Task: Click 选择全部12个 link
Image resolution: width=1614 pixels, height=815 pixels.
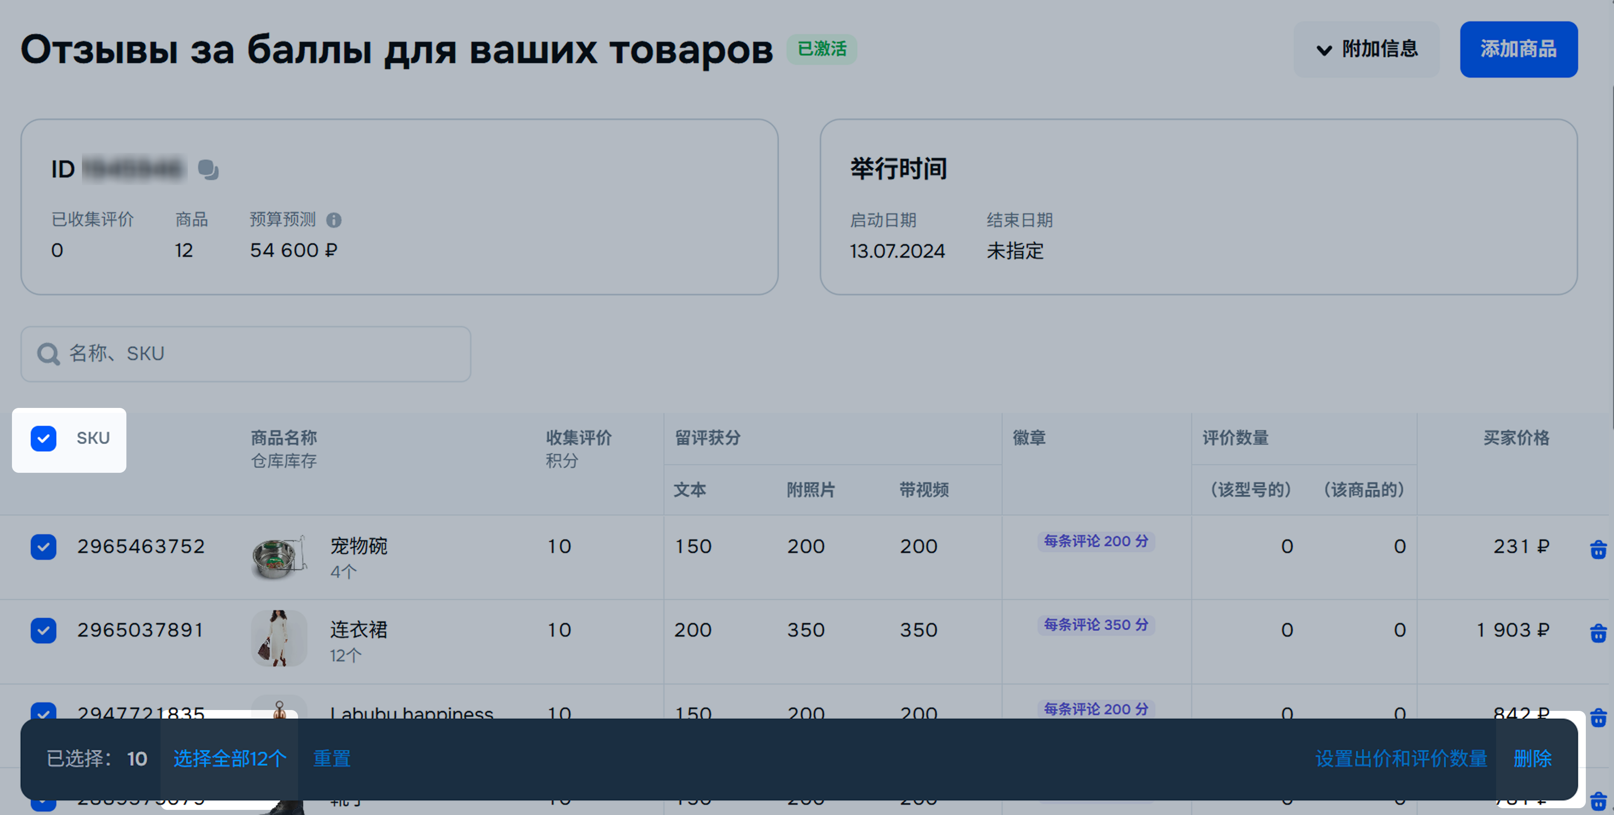Action: [230, 759]
